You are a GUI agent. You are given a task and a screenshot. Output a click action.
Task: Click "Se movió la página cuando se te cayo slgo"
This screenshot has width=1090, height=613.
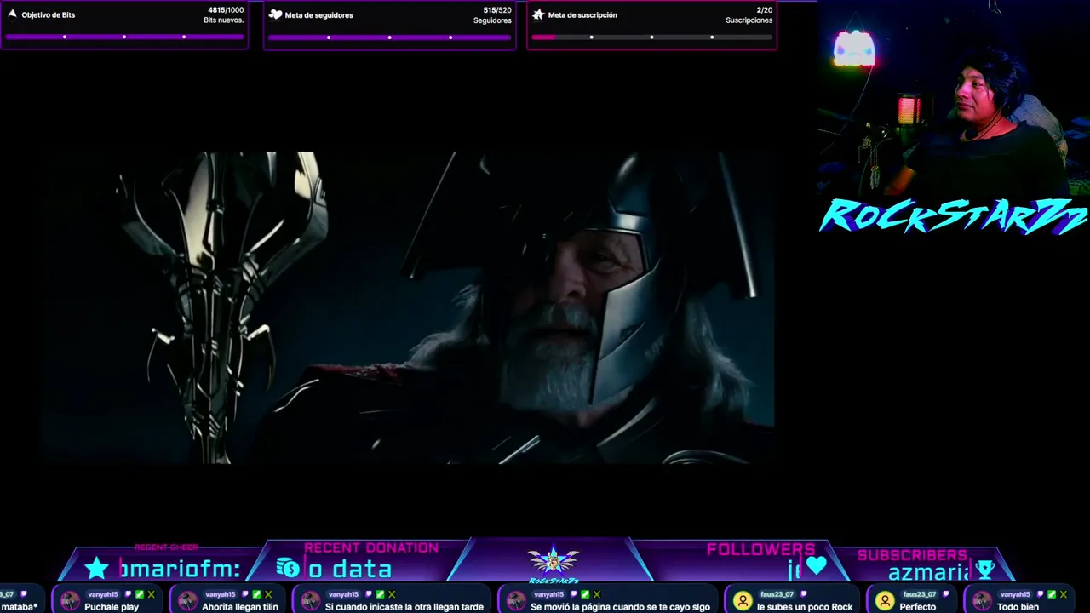pyautogui.click(x=620, y=607)
